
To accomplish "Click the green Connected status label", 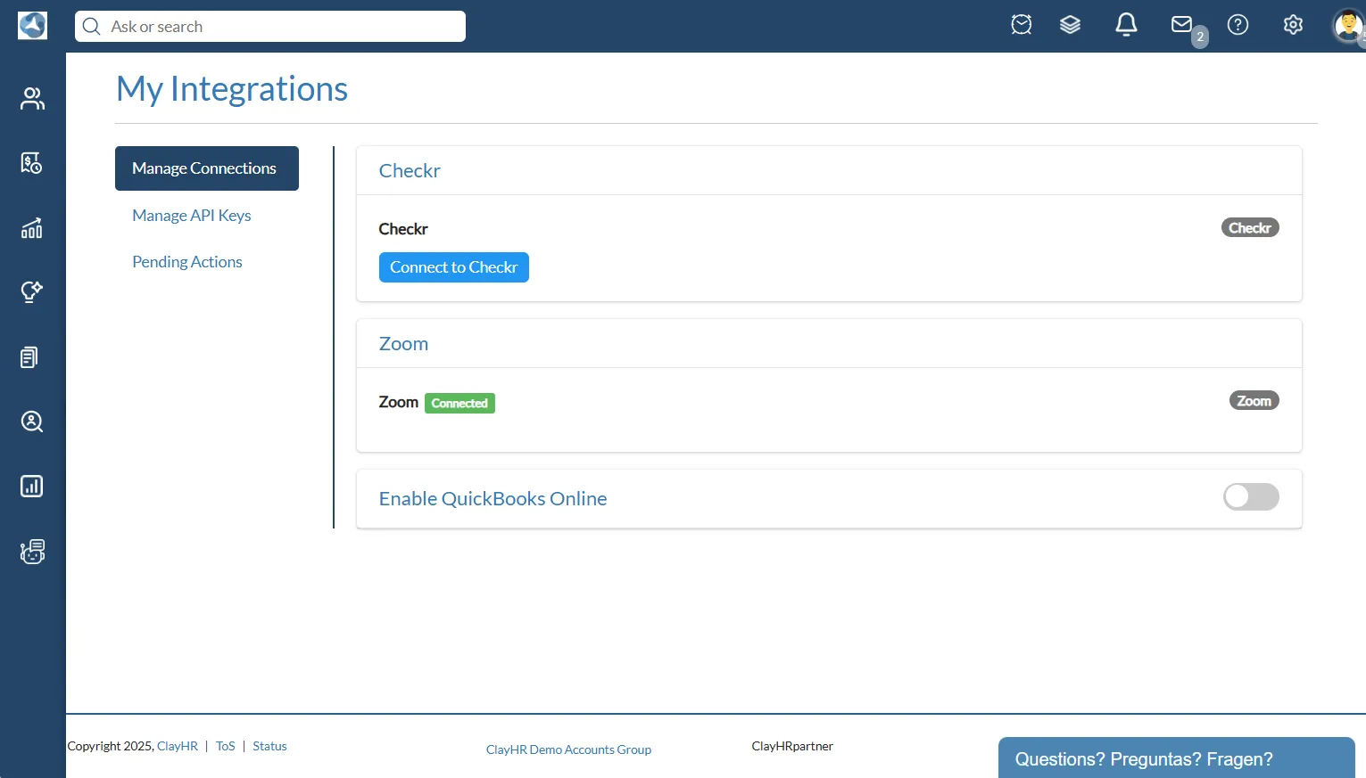I will point(459,404).
